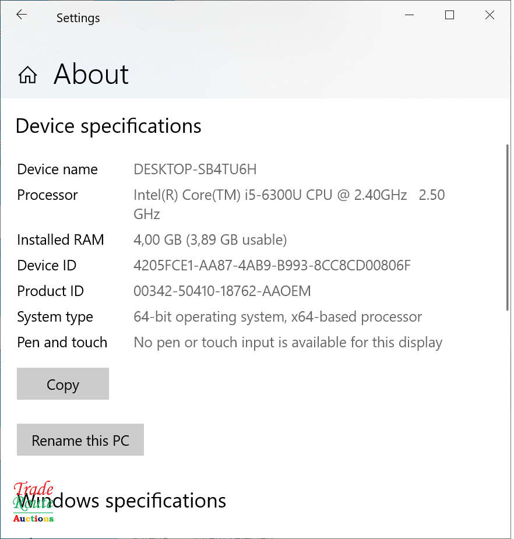This screenshot has height=539, width=514.
Task: Select the Device specifications section heading
Action: coord(108,126)
